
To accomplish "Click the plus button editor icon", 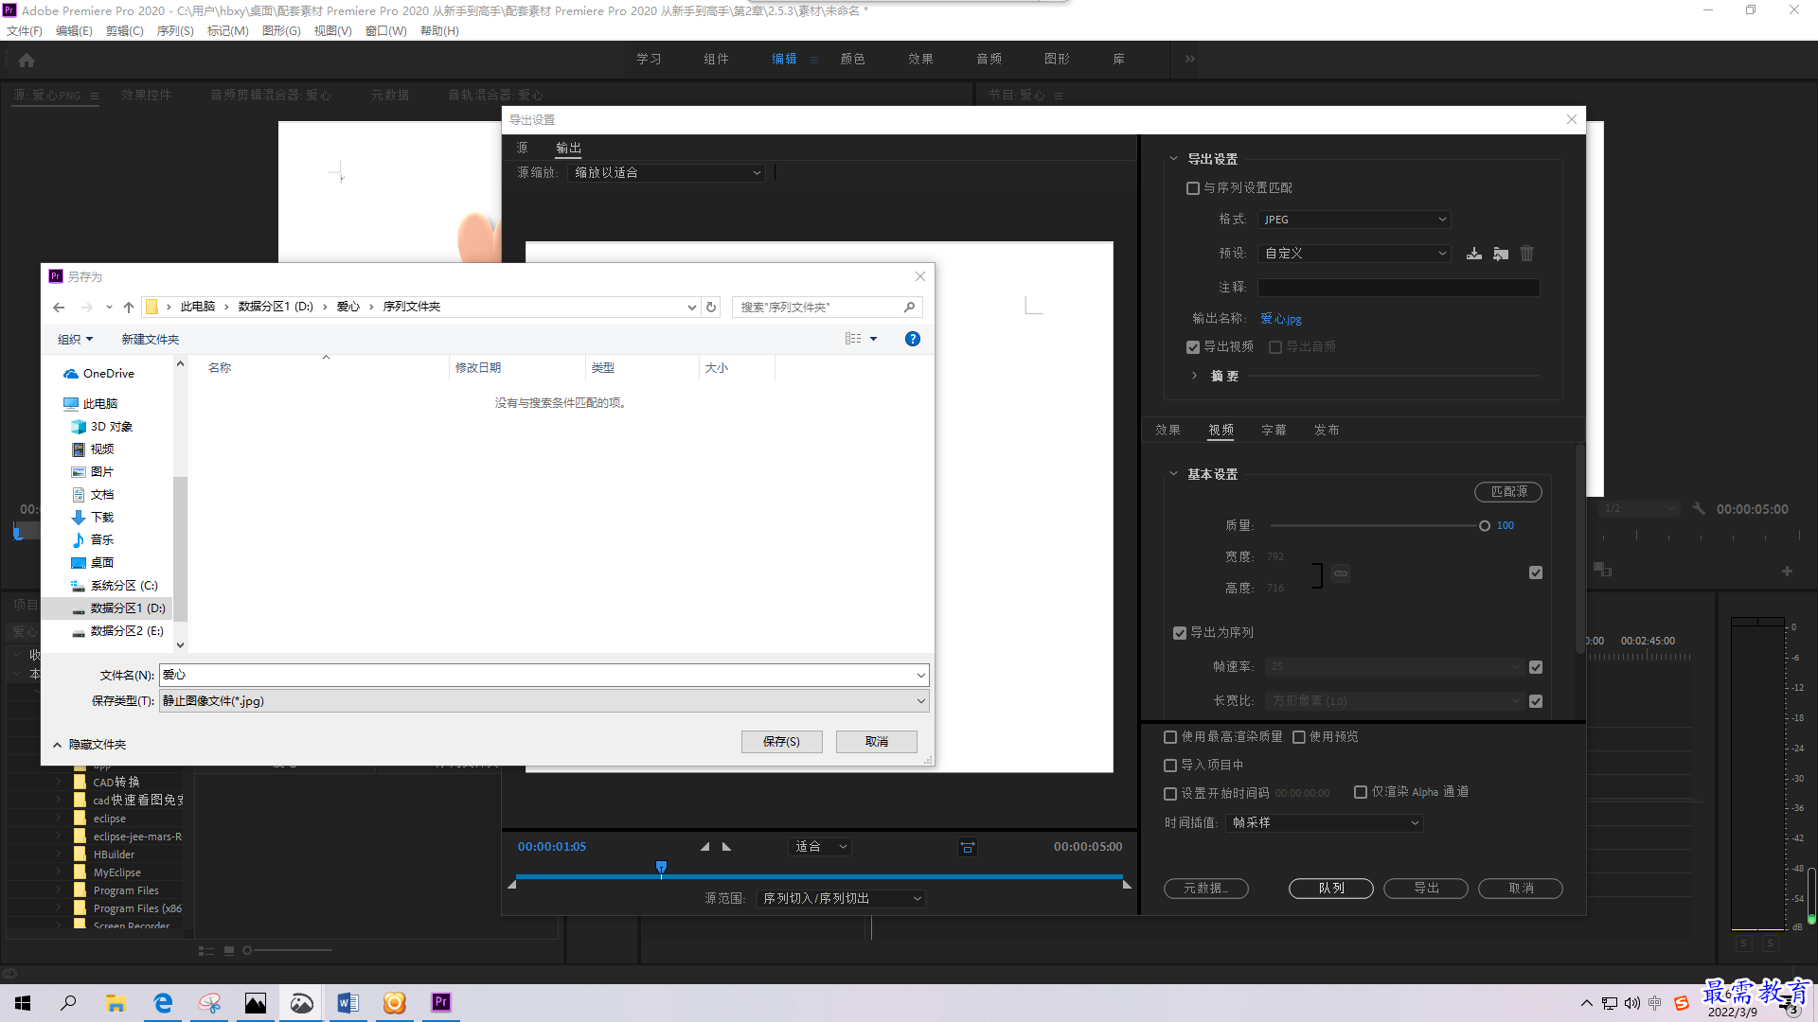I will click(x=1787, y=571).
